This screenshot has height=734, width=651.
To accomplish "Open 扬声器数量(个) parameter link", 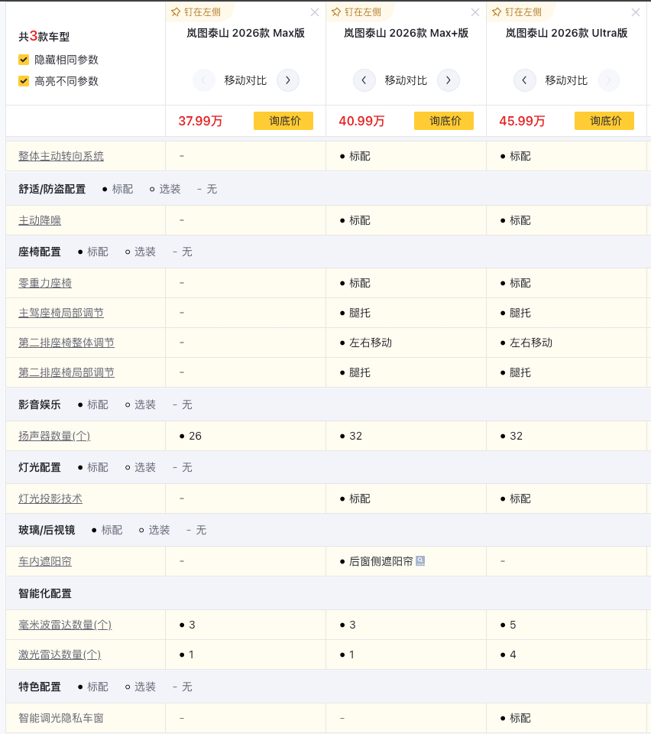I will (54, 436).
